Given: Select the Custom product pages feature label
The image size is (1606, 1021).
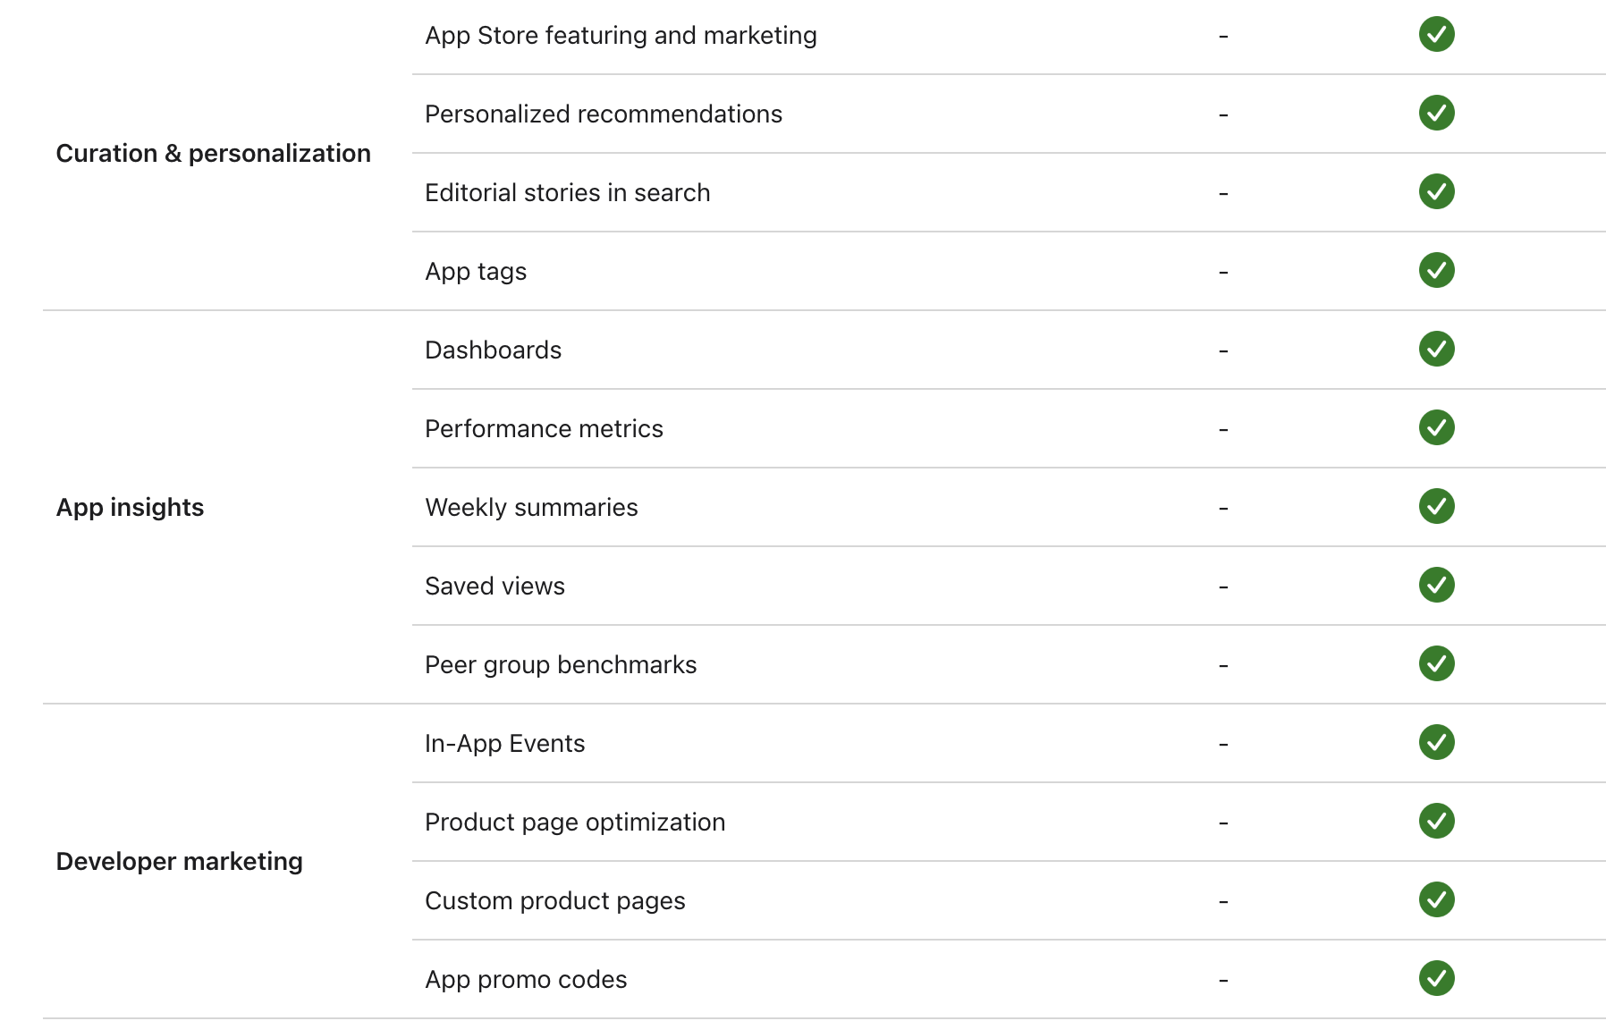Looking at the screenshot, I should click(555, 901).
